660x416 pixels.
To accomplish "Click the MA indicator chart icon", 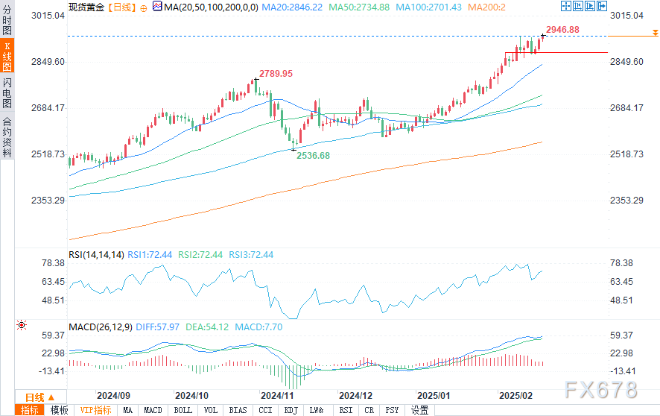I will pyautogui.click(x=157, y=6).
